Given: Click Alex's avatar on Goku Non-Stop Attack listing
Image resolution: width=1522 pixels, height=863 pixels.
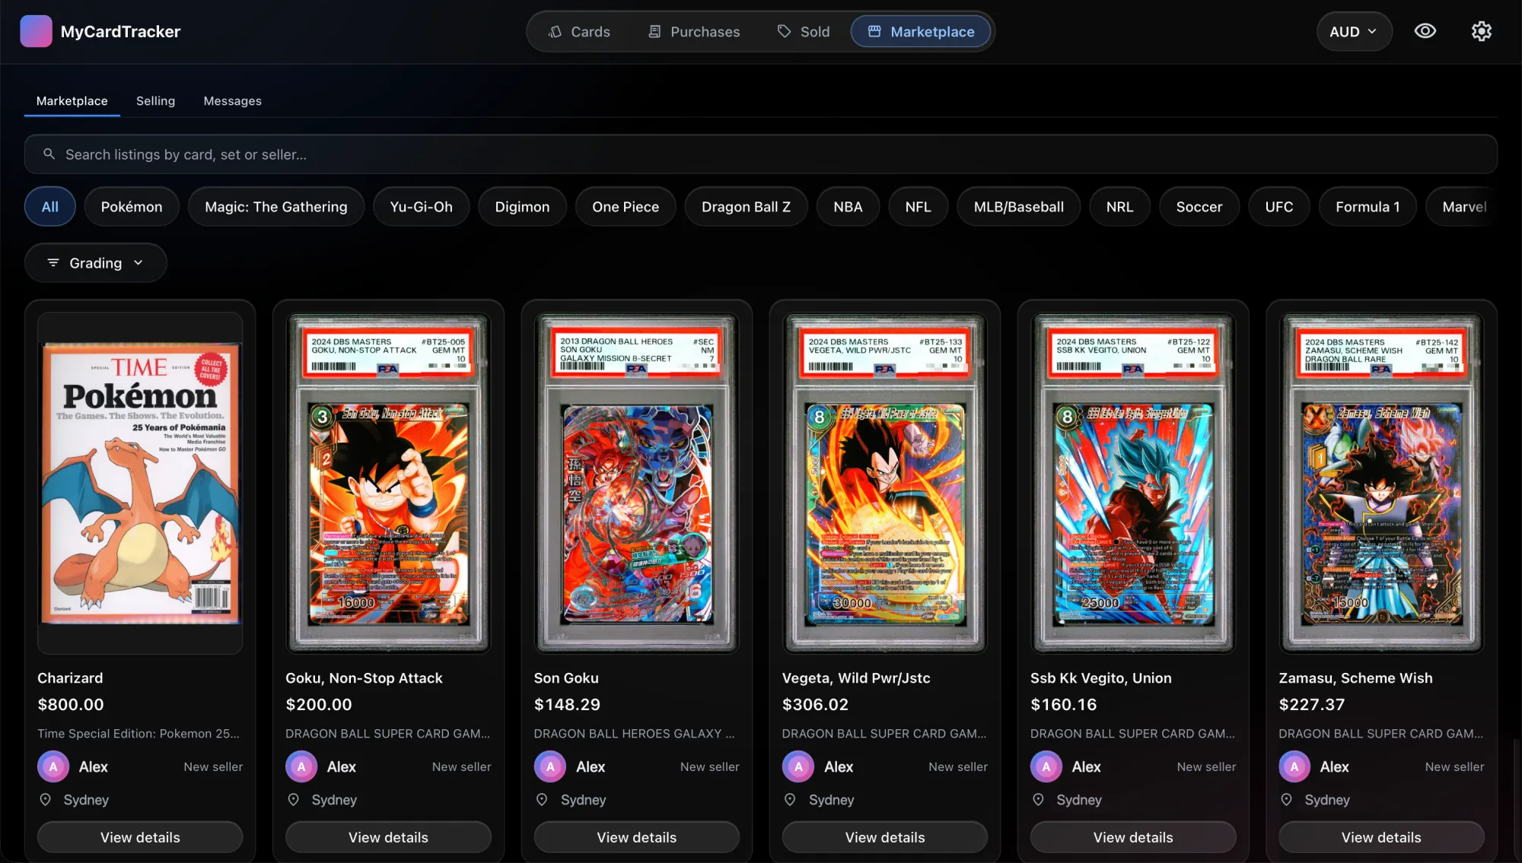Looking at the screenshot, I should (x=301, y=766).
